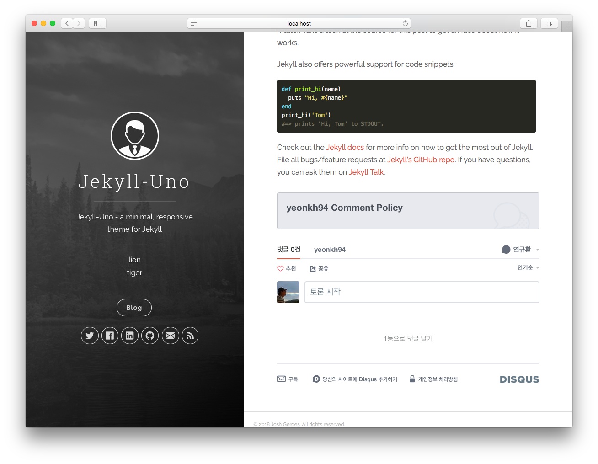Open the Facebook social icon
598x464 pixels.
point(110,336)
